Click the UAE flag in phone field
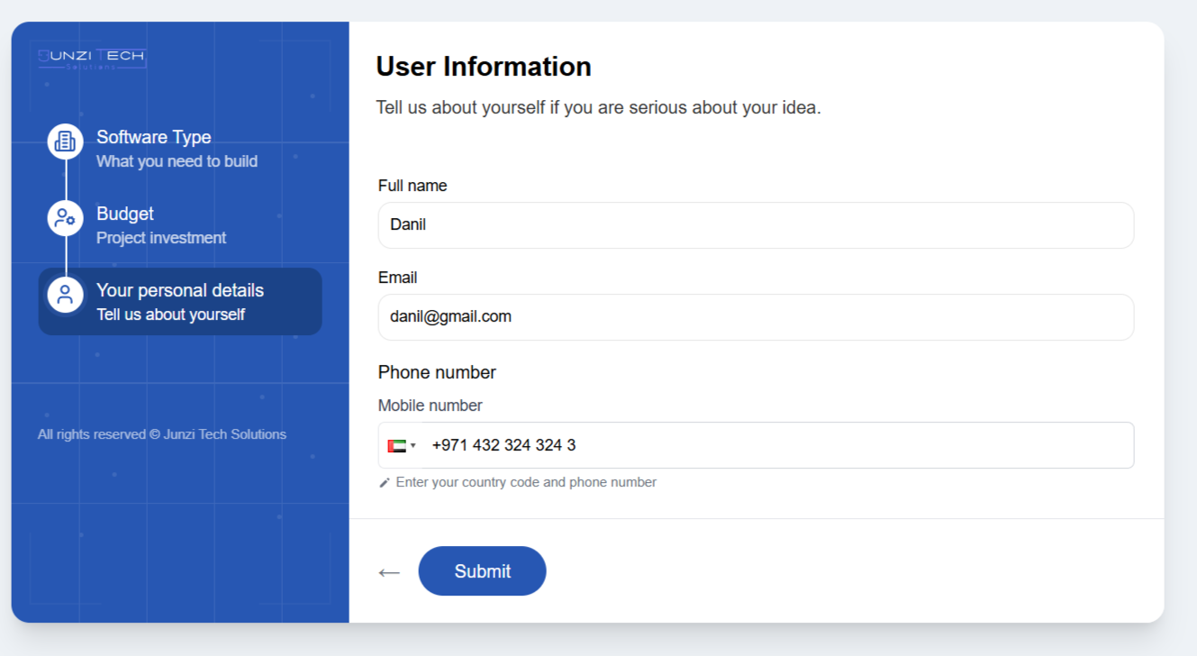This screenshot has height=656, width=1197. click(x=399, y=444)
